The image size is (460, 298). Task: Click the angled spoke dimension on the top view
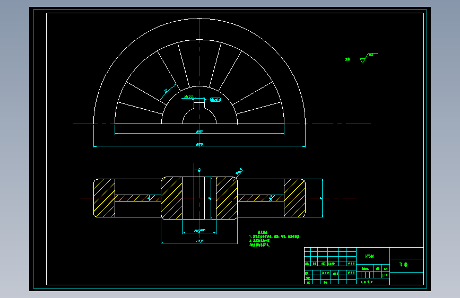click(167, 91)
